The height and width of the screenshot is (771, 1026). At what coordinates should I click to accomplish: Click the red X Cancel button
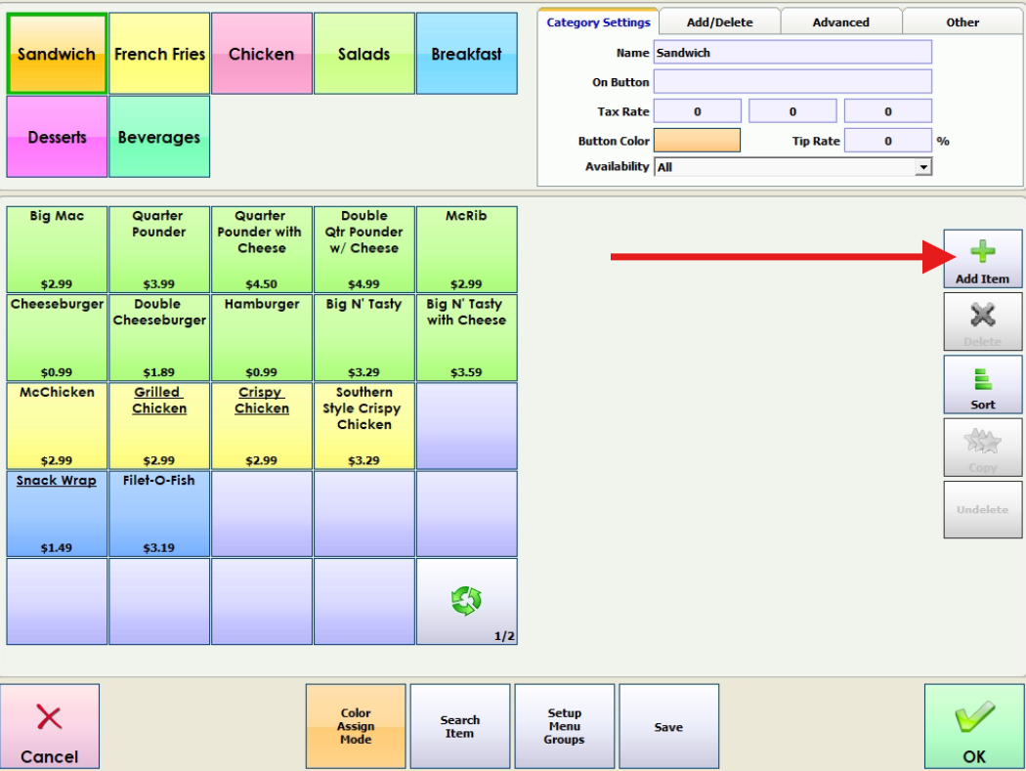coord(50,726)
